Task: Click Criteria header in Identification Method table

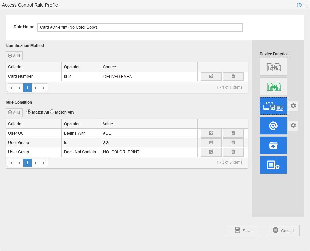Action: 34,67
